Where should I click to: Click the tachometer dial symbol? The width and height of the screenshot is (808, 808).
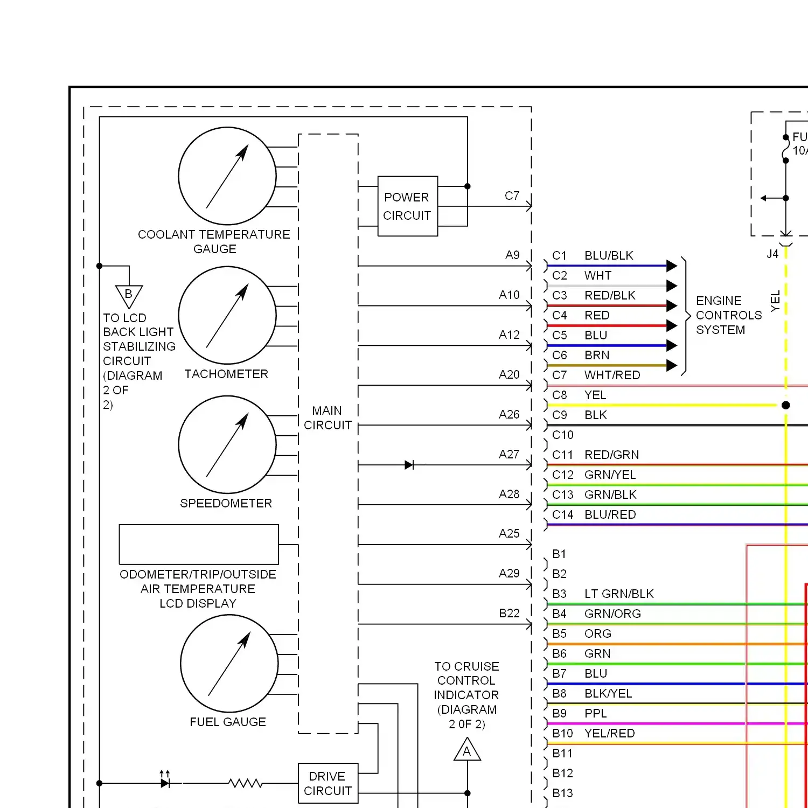tap(227, 316)
